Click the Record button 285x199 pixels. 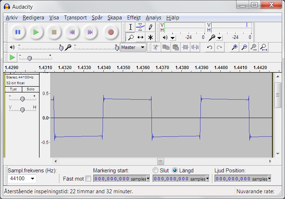pos(110,32)
